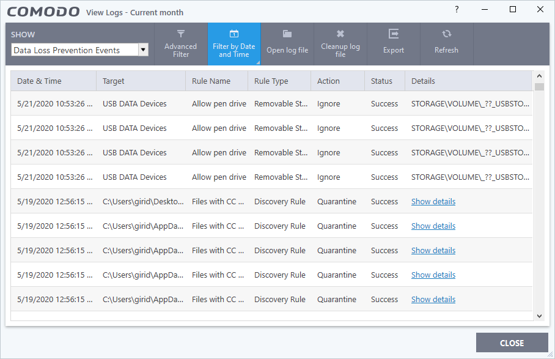
Task: Expand the Show events dropdown arrow
Action: pos(143,50)
